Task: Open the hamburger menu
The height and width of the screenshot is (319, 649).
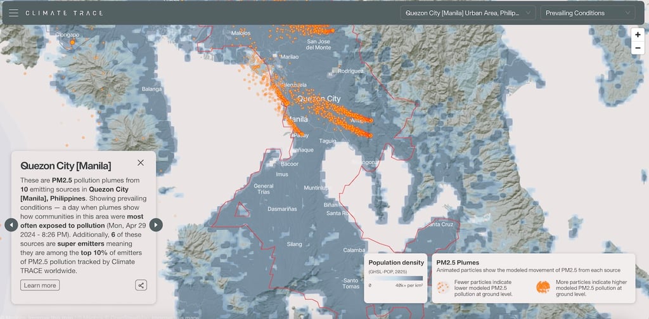Action: tap(13, 13)
